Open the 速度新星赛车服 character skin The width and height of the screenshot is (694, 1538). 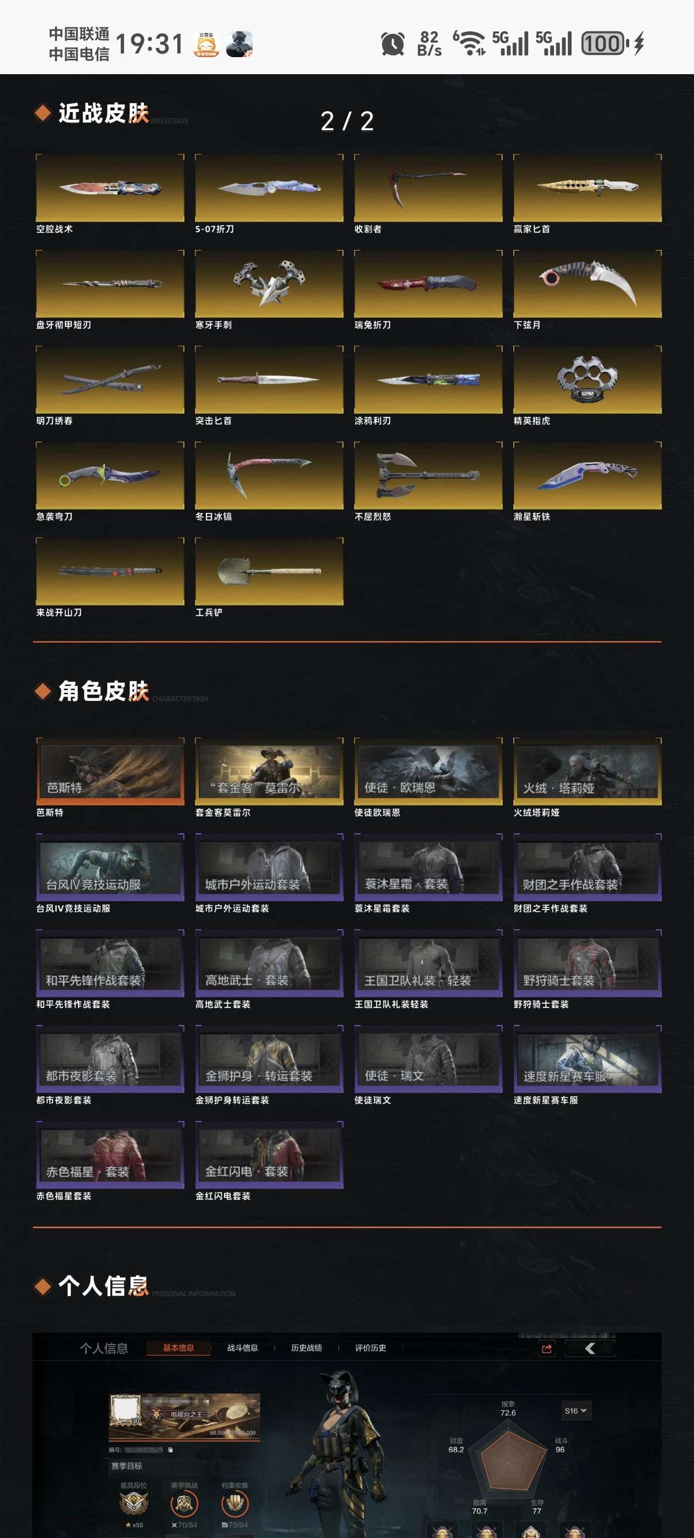click(x=587, y=1059)
